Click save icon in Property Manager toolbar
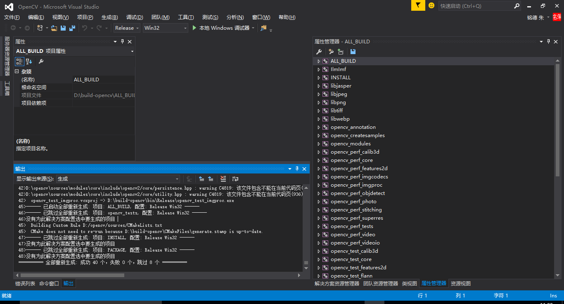564x304 pixels. (353, 52)
